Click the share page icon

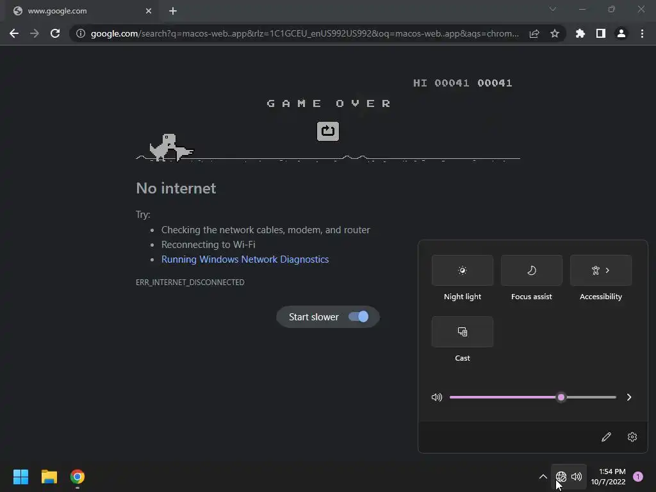point(534,33)
